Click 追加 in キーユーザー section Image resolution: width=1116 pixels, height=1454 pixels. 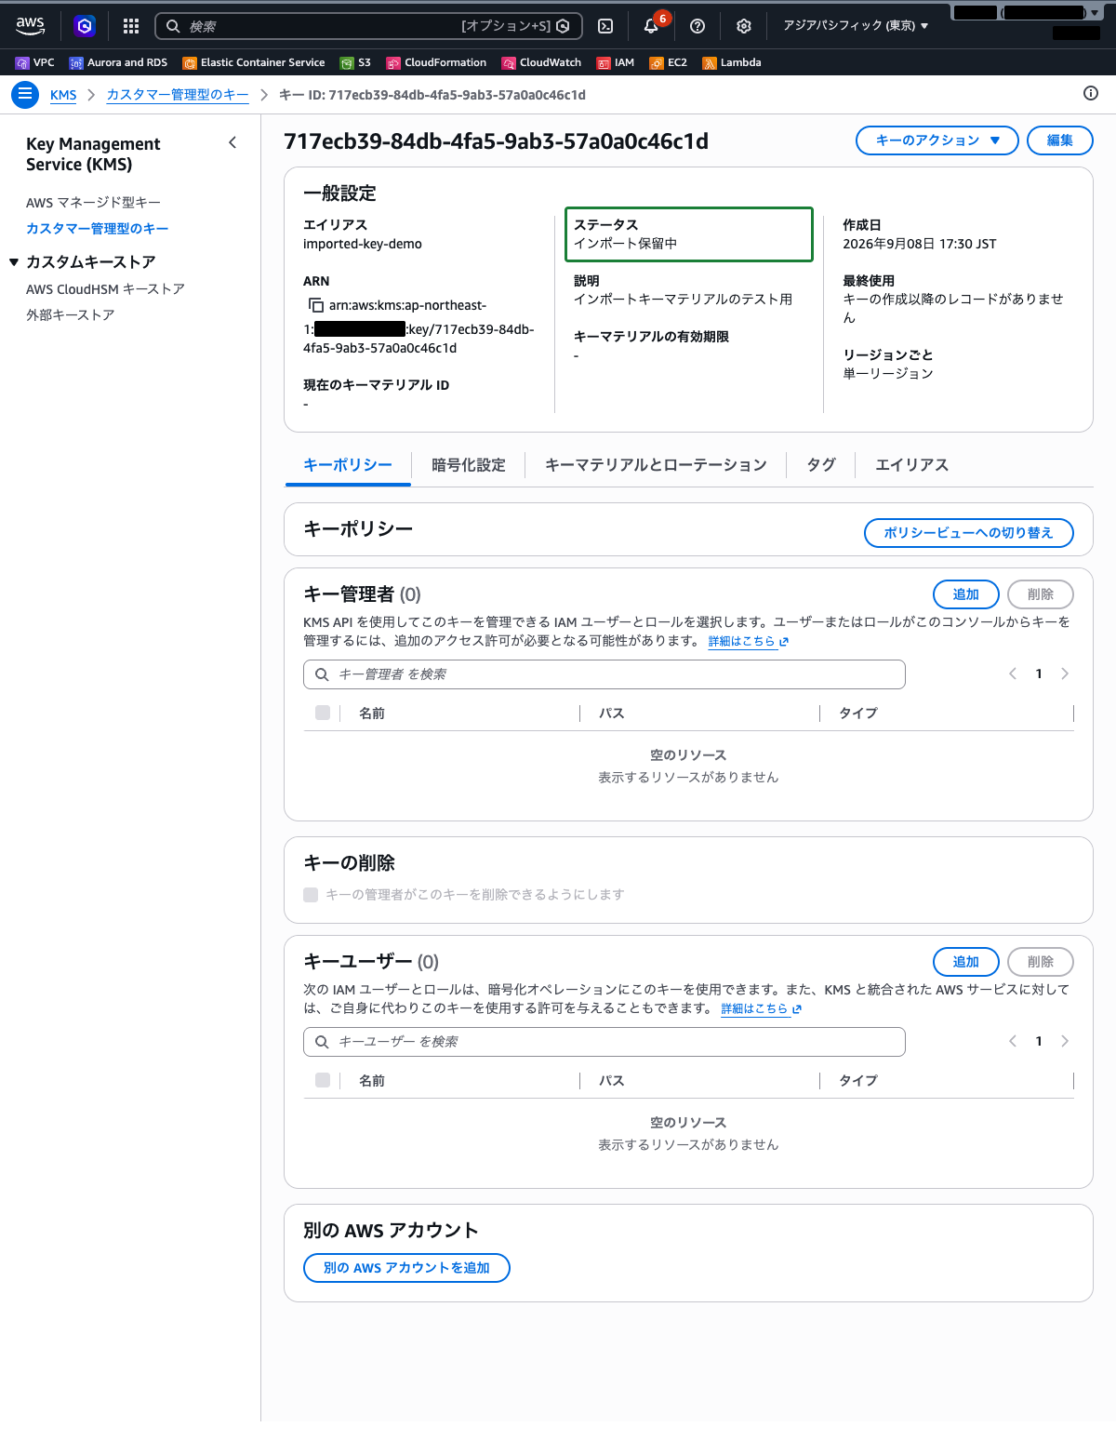pyautogui.click(x=966, y=962)
